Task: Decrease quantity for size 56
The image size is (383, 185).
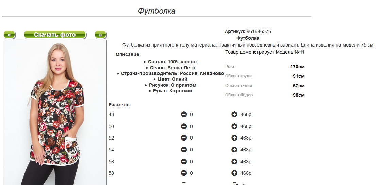Action: tap(184, 162)
